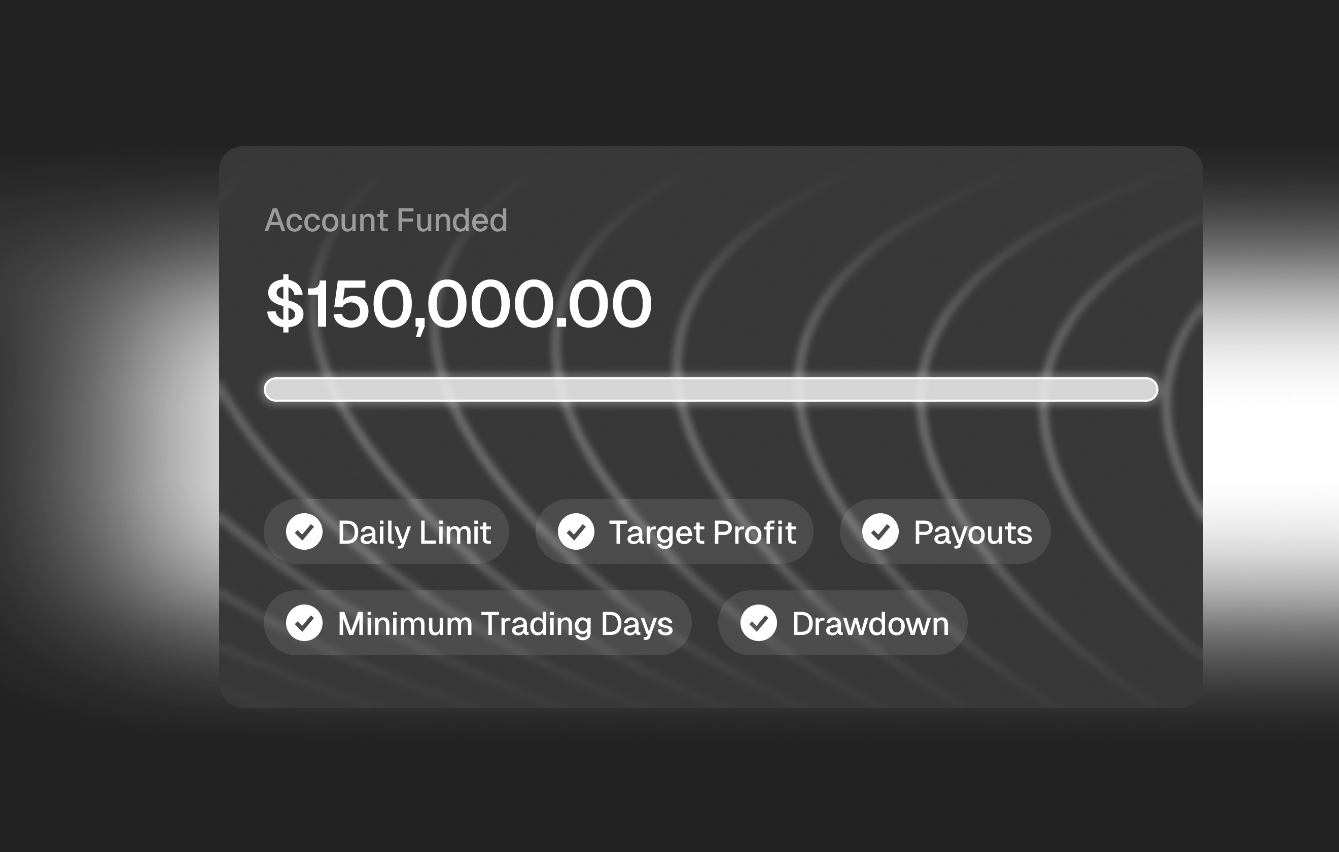
Task: Click the Account Funded heading
Action: (x=386, y=220)
